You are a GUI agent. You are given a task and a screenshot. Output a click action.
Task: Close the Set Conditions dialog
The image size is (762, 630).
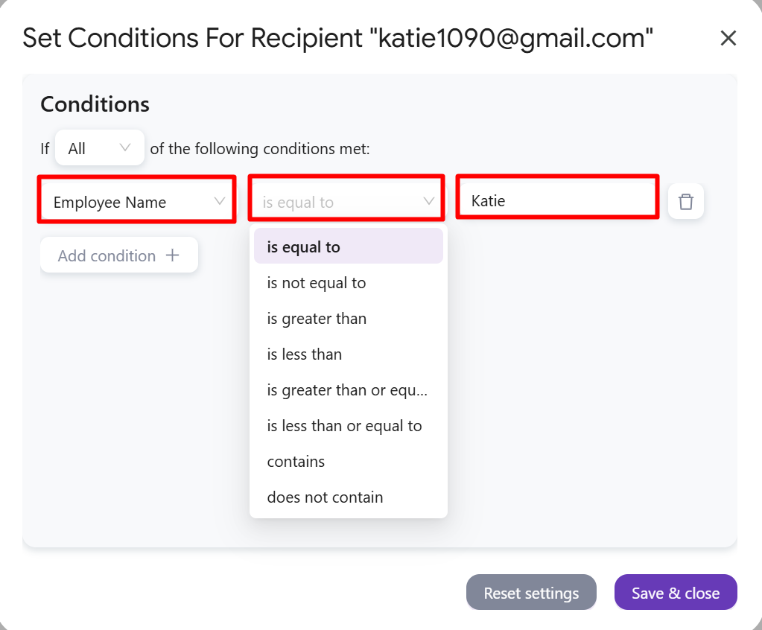coord(728,38)
